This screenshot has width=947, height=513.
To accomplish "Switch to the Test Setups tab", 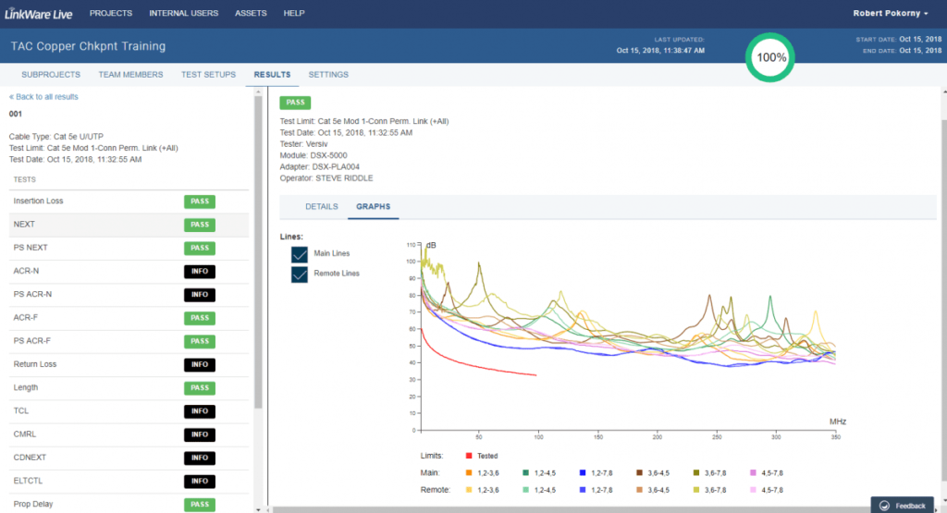I will coord(208,75).
